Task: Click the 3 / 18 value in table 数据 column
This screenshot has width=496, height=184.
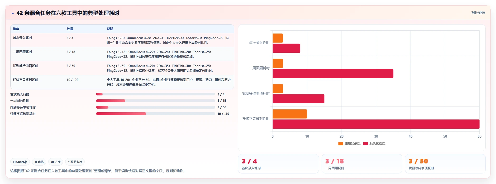Action: [71, 52]
